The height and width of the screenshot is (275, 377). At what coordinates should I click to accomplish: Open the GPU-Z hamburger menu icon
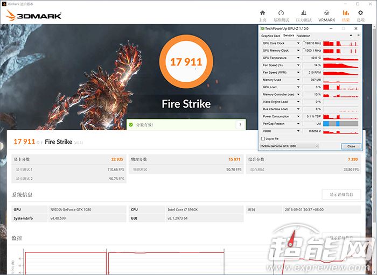(x=358, y=36)
